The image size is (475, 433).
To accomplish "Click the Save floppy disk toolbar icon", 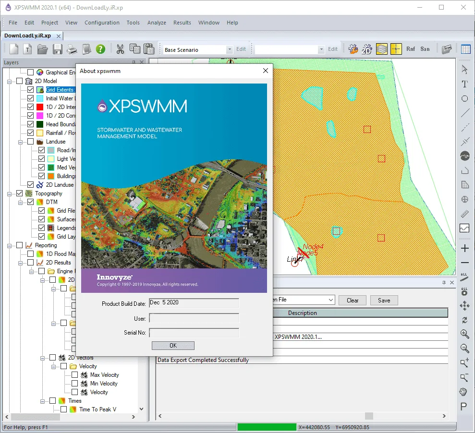I will tap(57, 49).
